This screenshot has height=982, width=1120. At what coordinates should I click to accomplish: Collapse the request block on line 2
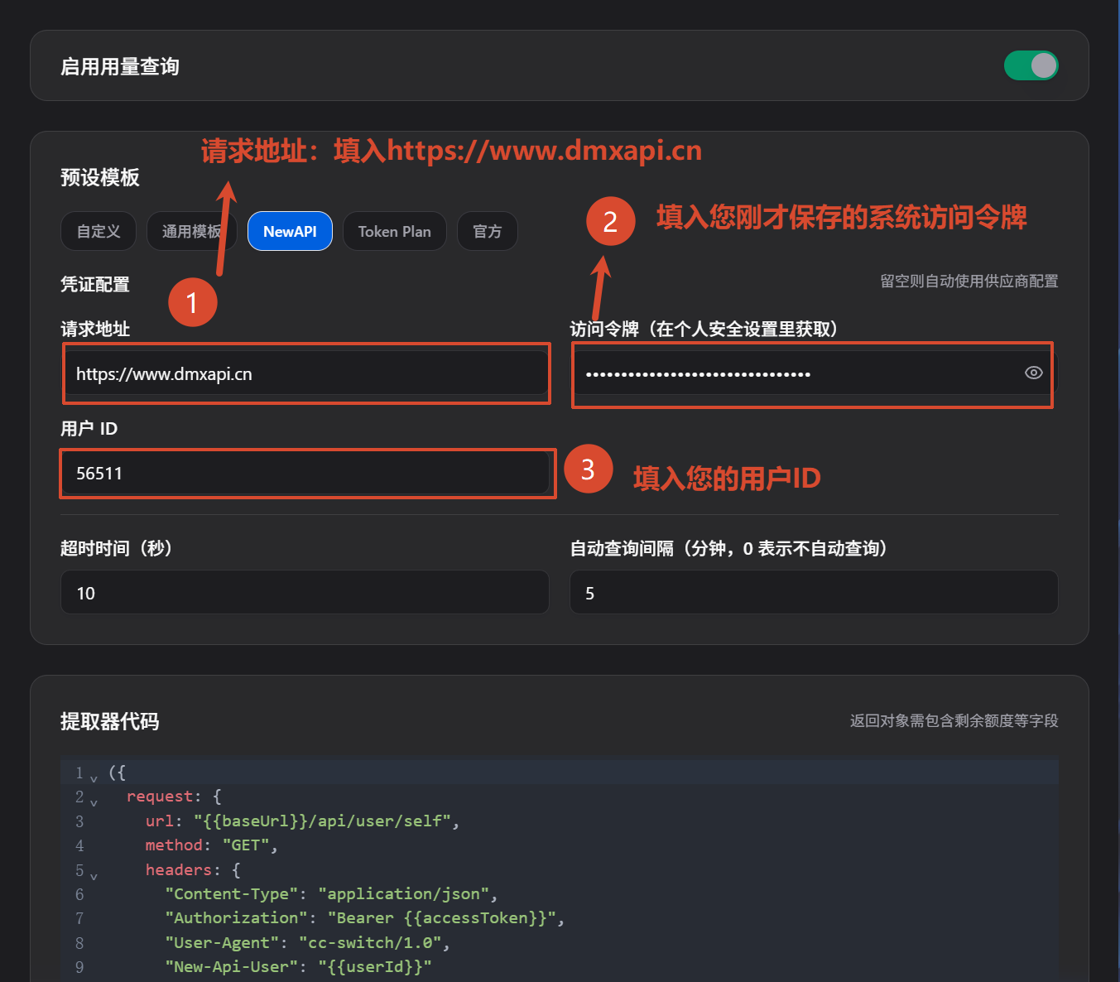pos(94,801)
